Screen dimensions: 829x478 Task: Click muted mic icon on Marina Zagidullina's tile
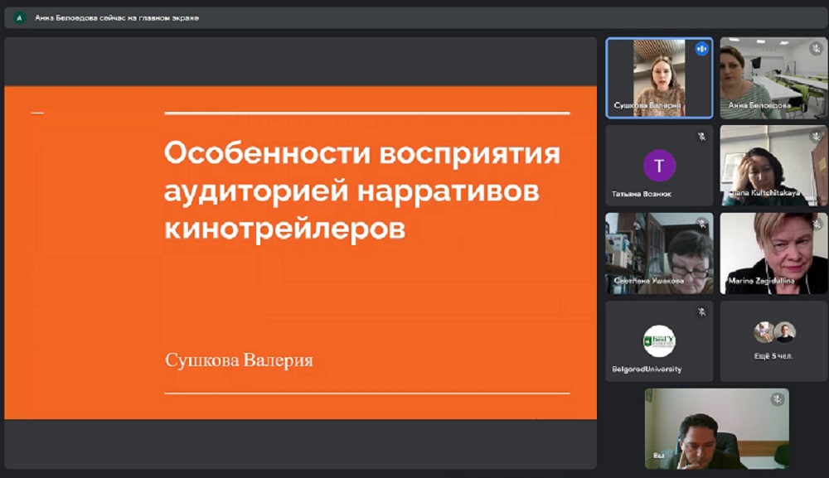click(816, 225)
